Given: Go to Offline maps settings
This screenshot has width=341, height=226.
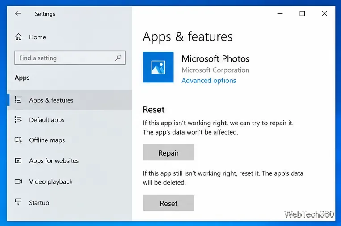Looking at the screenshot, I should click(x=70, y=140).
